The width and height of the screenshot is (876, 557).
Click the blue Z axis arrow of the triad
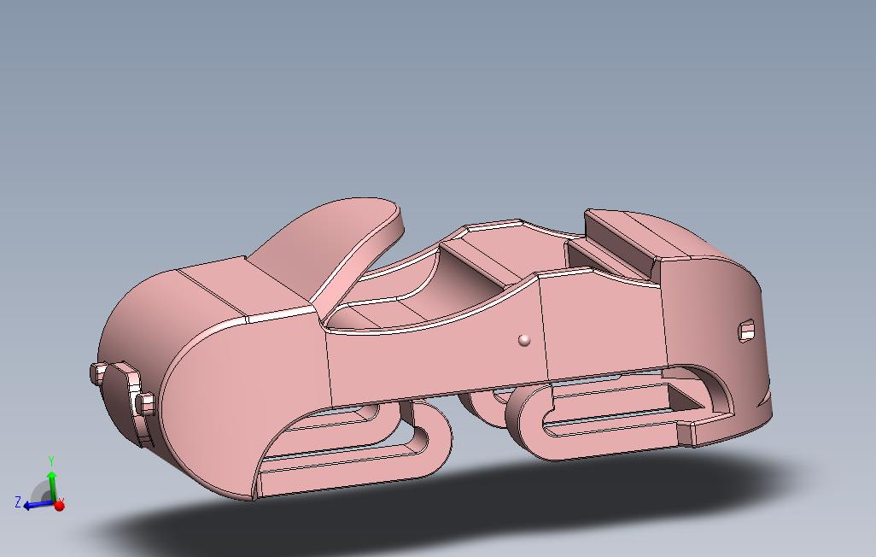coord(38,504)
